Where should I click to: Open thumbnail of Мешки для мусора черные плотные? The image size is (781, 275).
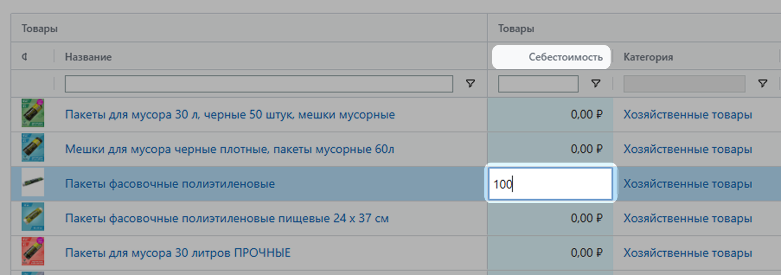coord(33,148)
